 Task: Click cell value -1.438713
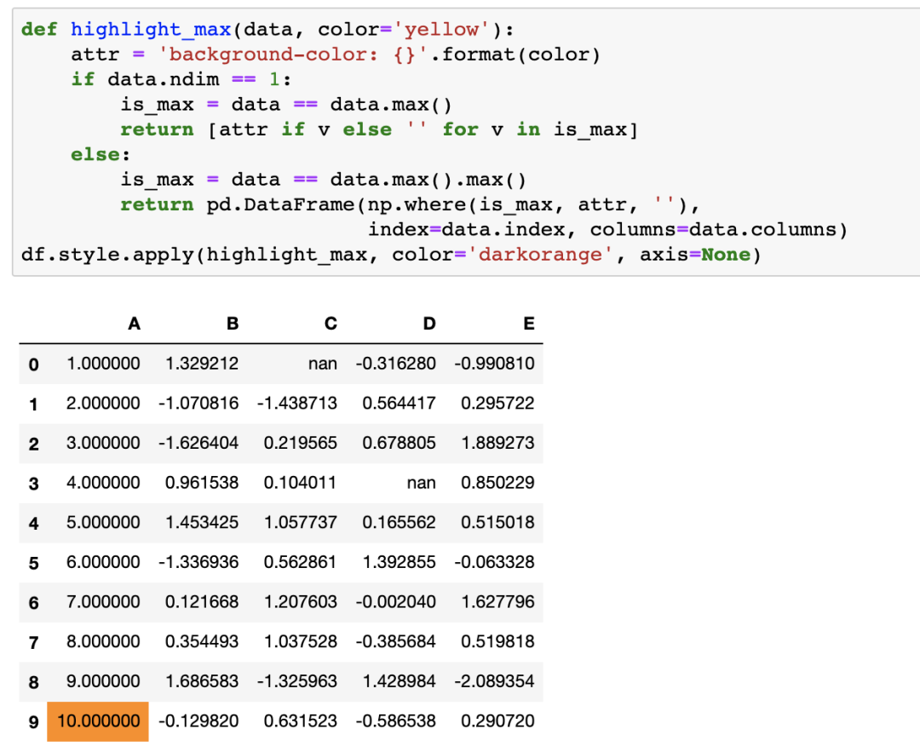pyautogui.click(x=297, y=403)
